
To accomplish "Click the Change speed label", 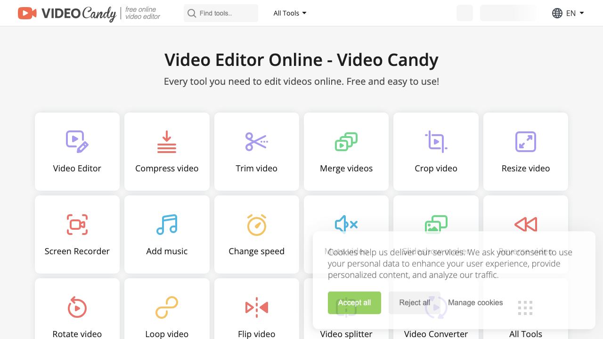I will (257, 251).
